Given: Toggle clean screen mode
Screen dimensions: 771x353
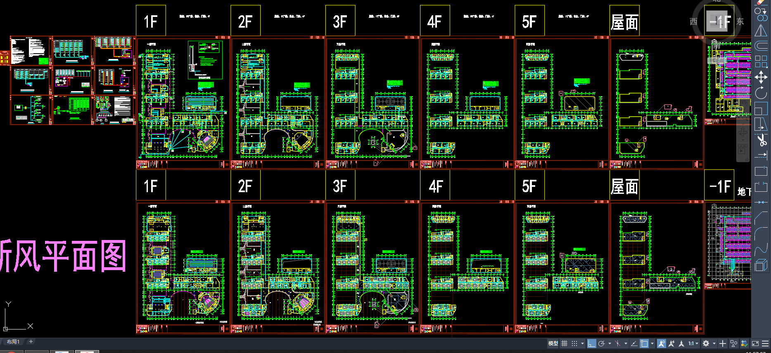Looking at the screenshot, I should [x=755, y=344].
